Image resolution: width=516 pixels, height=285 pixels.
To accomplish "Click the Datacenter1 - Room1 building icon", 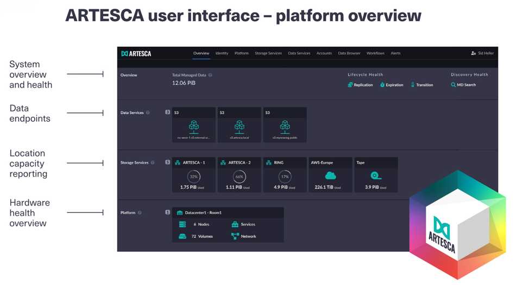I will tap(180, 213).
